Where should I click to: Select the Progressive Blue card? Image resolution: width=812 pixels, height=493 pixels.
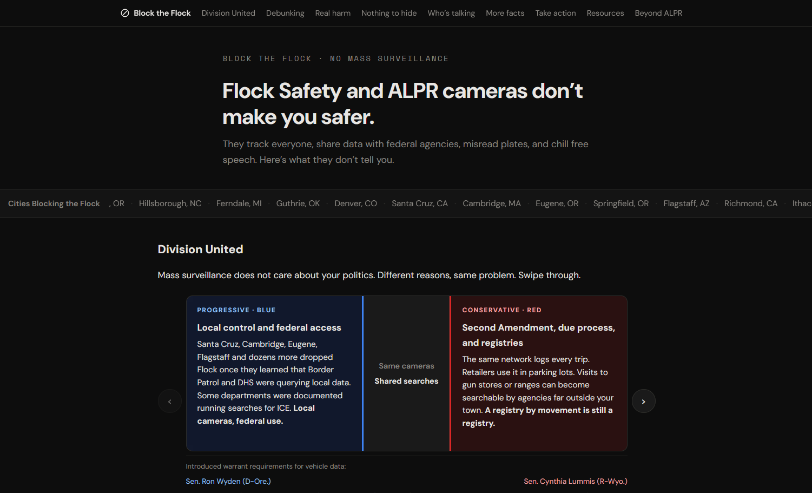pyautogui.click(x=274, y=373)
